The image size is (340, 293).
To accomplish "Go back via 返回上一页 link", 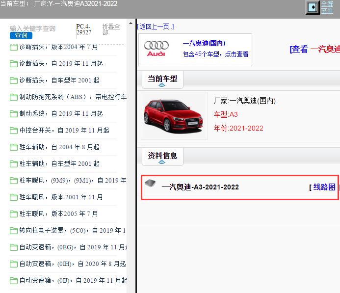I will click(156, 27).
